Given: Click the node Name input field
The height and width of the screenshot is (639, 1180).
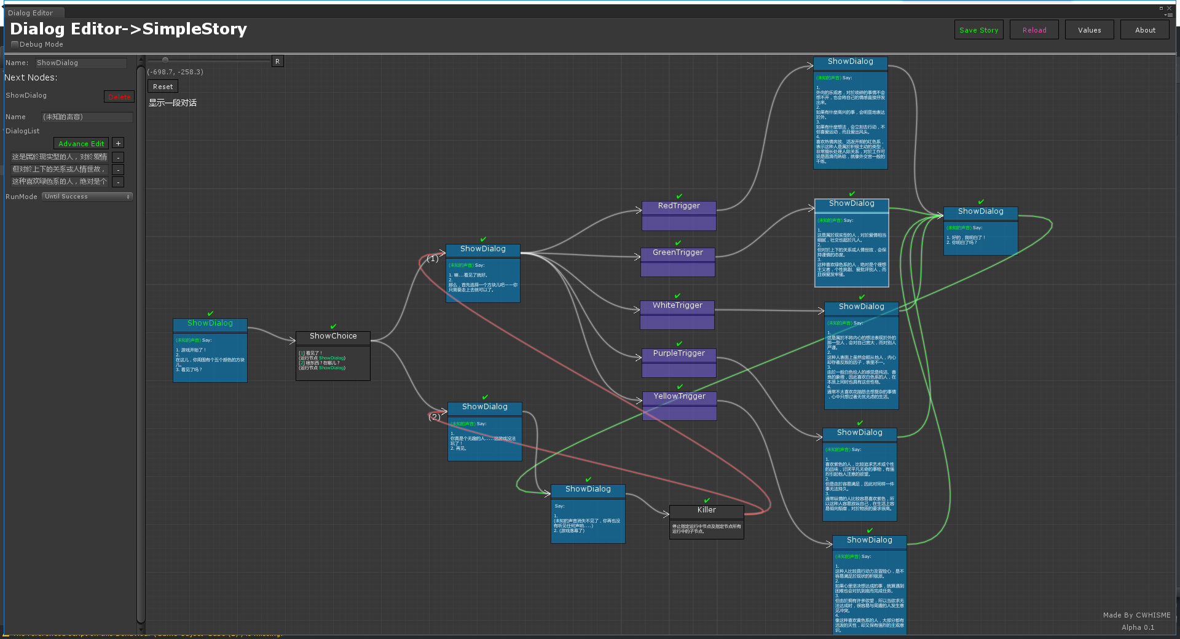Looking at the screenshot, I should tap(81, 63).
